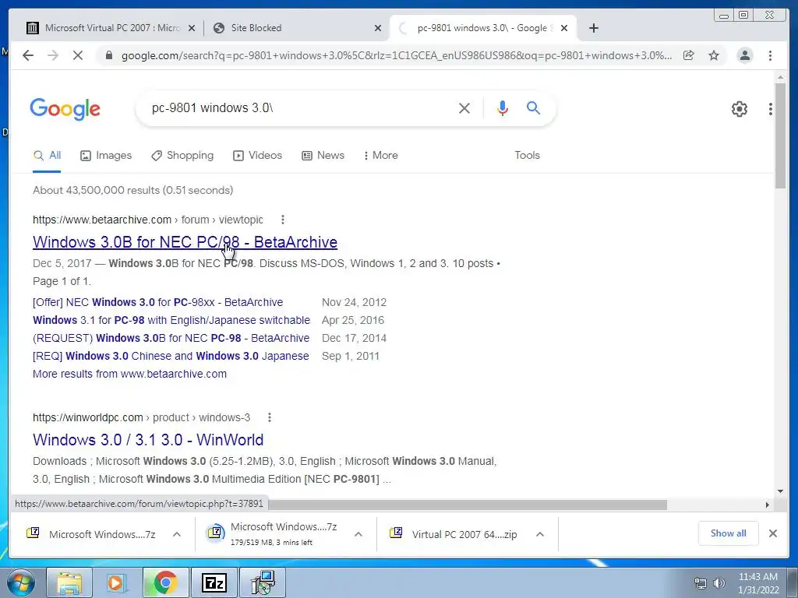Open options dots for the winworldpc result
The height and width of the screenshot is (598, 798).
tap(269, 417)
